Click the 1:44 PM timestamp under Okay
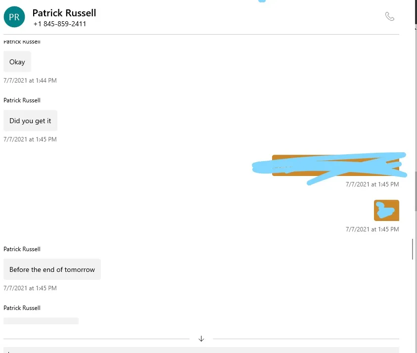Screen dimensions: 417x353 click(x=30, y=81)
